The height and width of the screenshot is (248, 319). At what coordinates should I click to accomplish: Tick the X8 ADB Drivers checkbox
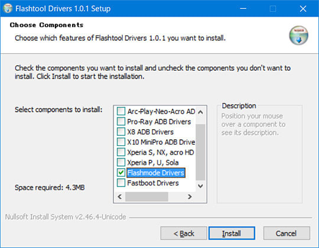[121, 132]
